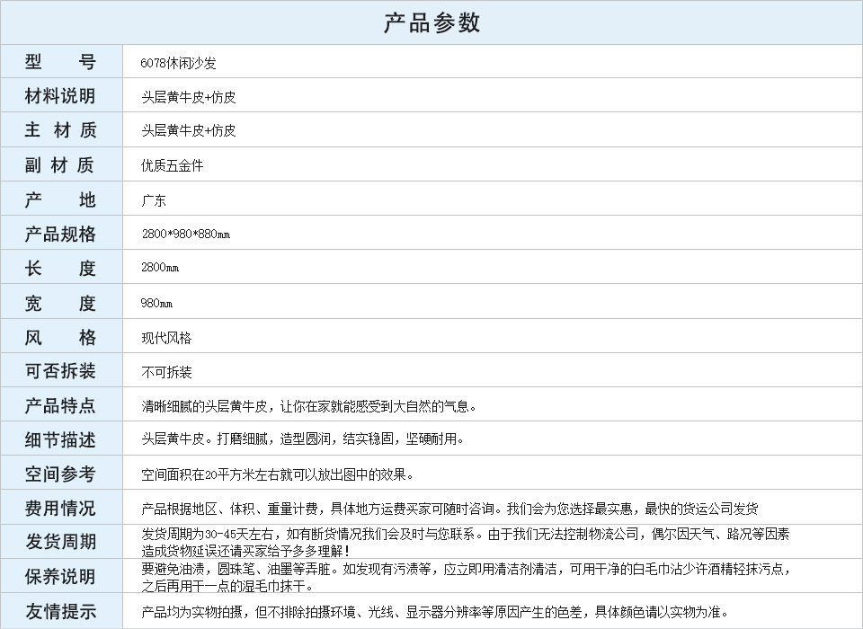Screen dimensions: 863x629
Task: Select the 产地 label
Action: [x=60, y=199]
